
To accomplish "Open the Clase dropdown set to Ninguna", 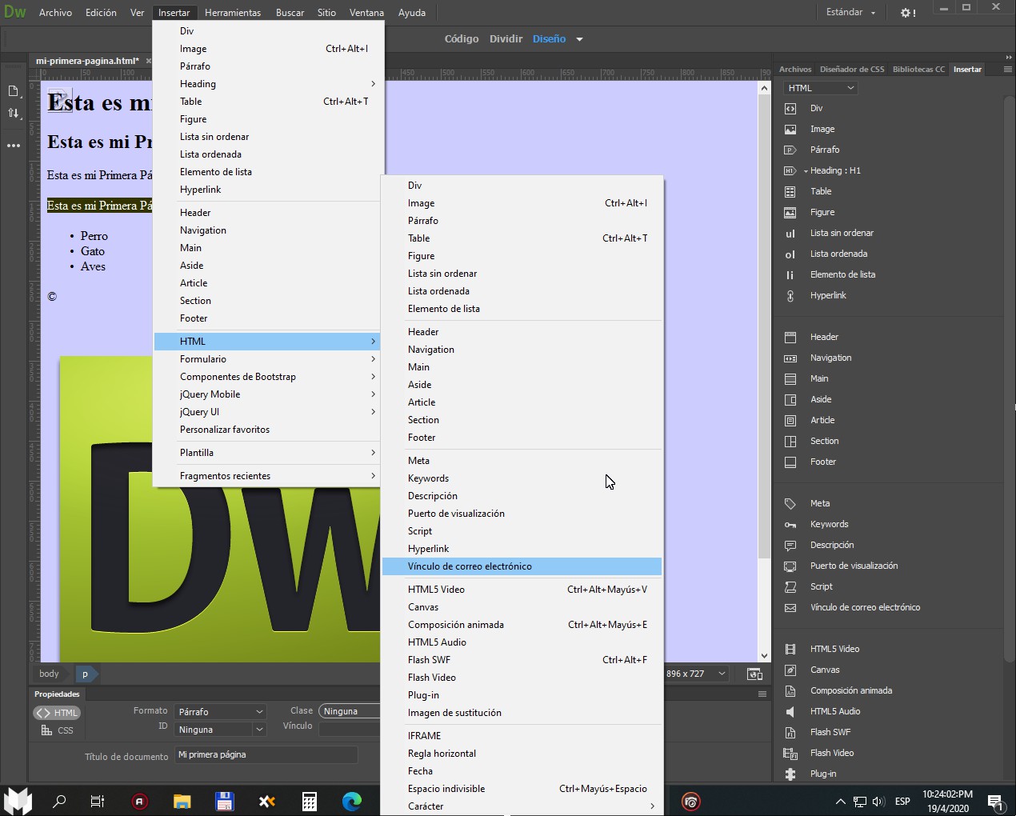I will click(350, 711).
